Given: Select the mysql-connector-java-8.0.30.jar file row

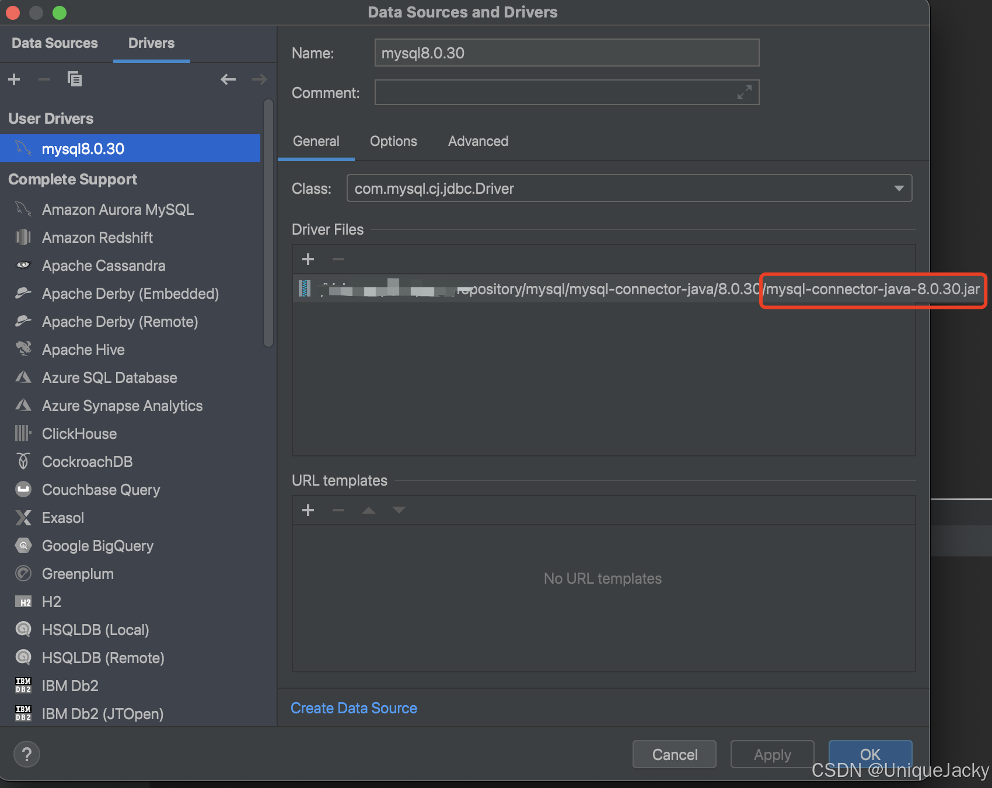Looking at the screenshot, I should 604,288.
